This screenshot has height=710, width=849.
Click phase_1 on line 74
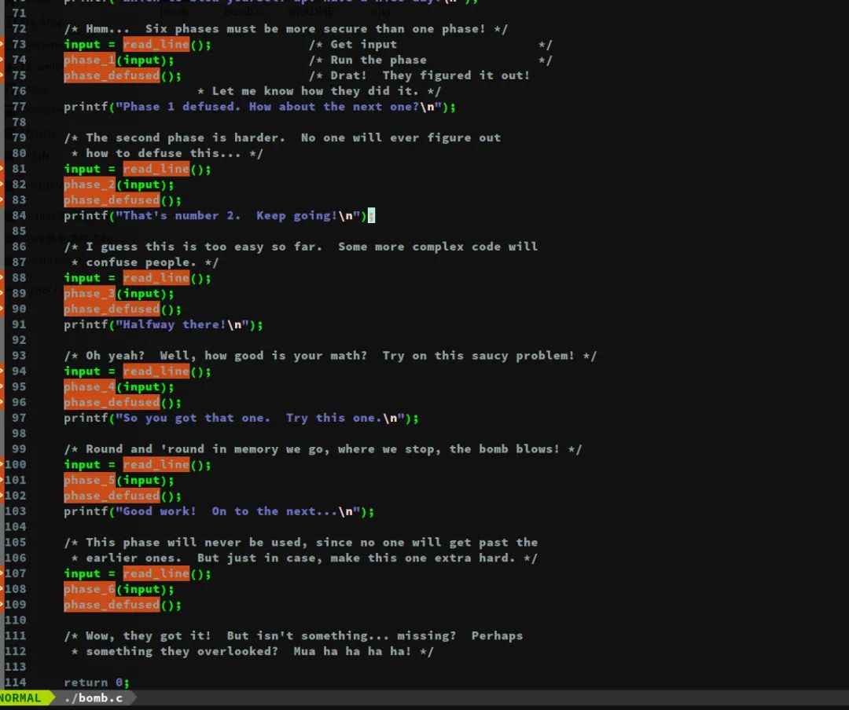pos(90,60)
